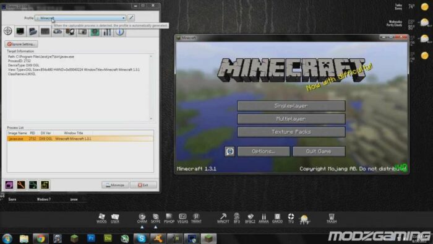
Task: Click the edit profile pencil button
Action: 131,18
